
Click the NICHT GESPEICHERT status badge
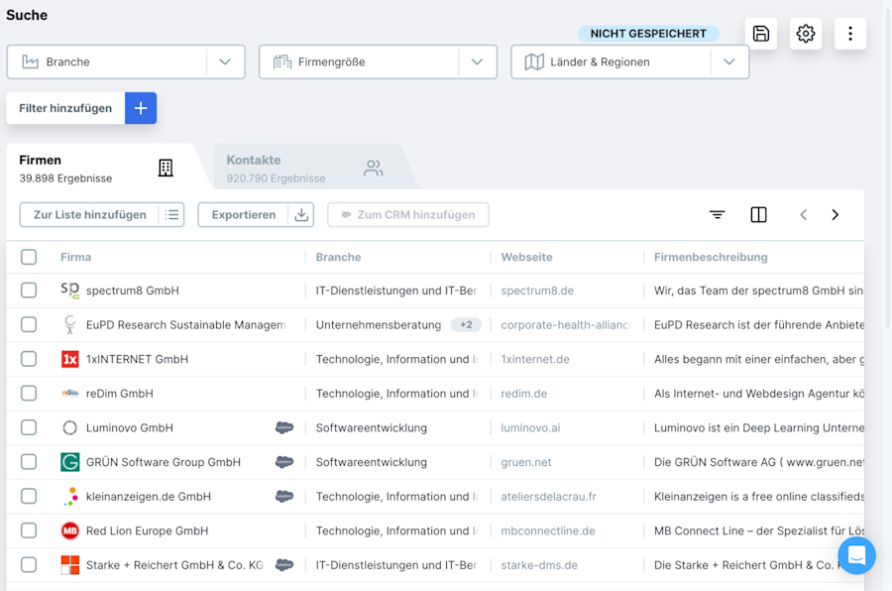point(648,34)
